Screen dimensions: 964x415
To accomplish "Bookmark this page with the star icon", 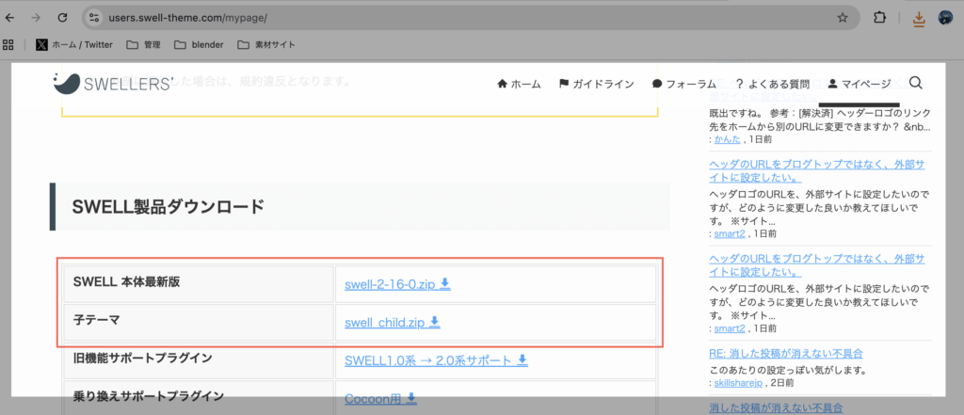I will pyautogui.click(x=843, y=17).
